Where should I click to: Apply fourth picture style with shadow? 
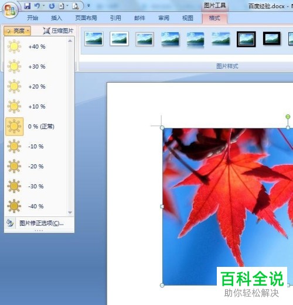(170, 39)
